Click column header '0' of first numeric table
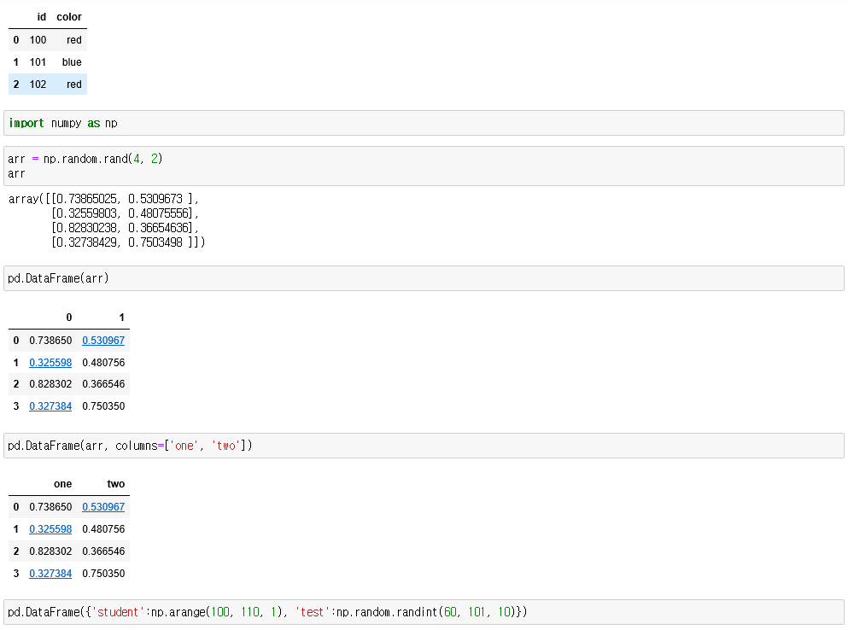The width and height of the screenshot is (848, 630). click(x=68, y=318)
